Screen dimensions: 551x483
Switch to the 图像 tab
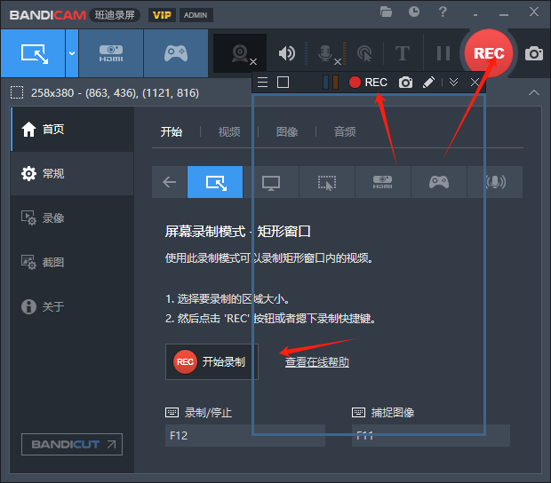pyautogui.click(x=287, y=132)
